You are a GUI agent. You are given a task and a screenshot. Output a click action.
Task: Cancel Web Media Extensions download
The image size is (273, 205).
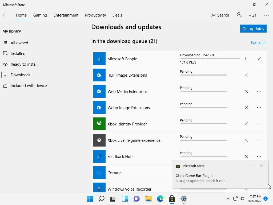(x=246, y=91)
